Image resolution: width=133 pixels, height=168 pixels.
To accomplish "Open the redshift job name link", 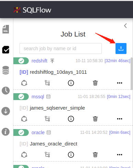I will [39, 61].
